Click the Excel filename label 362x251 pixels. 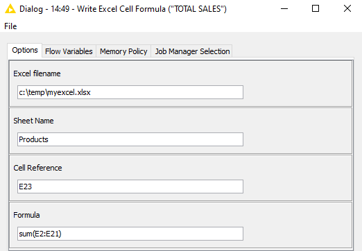[x=37, y=73]
